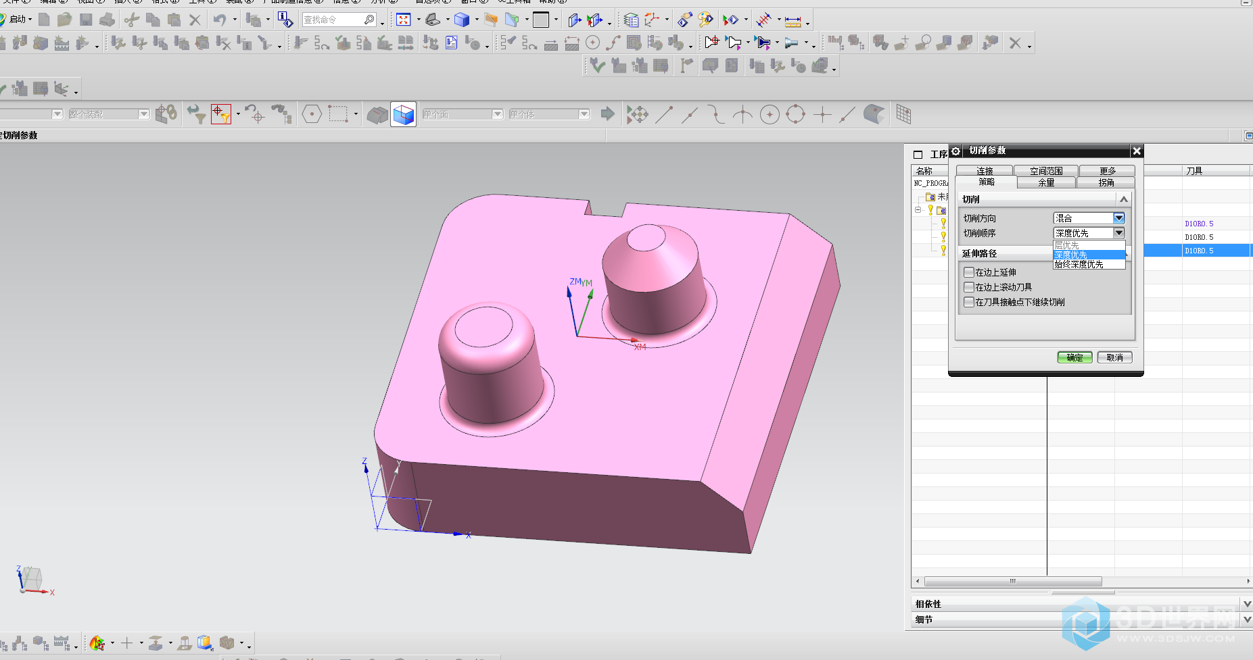Open the 单个面 face rule dropdown
This screenshot has width=1253, height=660.
coord(463,114)
